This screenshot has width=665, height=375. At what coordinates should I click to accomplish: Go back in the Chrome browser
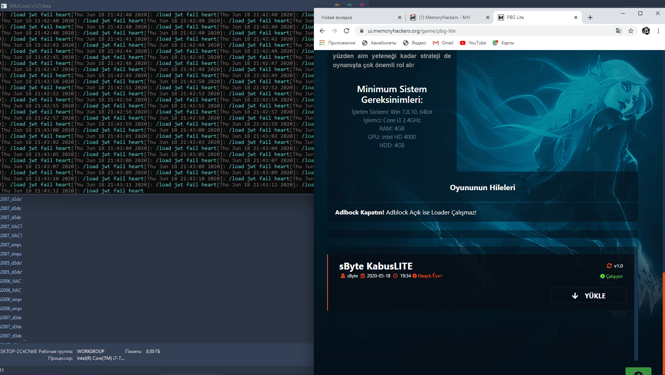click(x=322, y=31)
